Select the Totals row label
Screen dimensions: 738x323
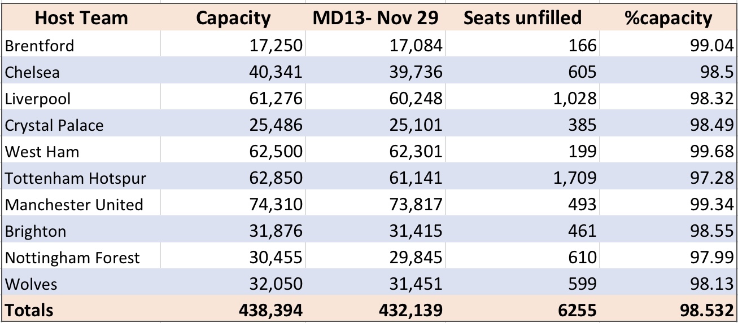[x=81, y=309]
